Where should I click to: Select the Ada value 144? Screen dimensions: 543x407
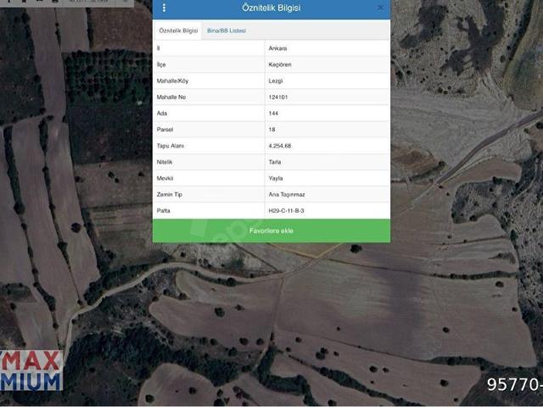tap(273, 113)
